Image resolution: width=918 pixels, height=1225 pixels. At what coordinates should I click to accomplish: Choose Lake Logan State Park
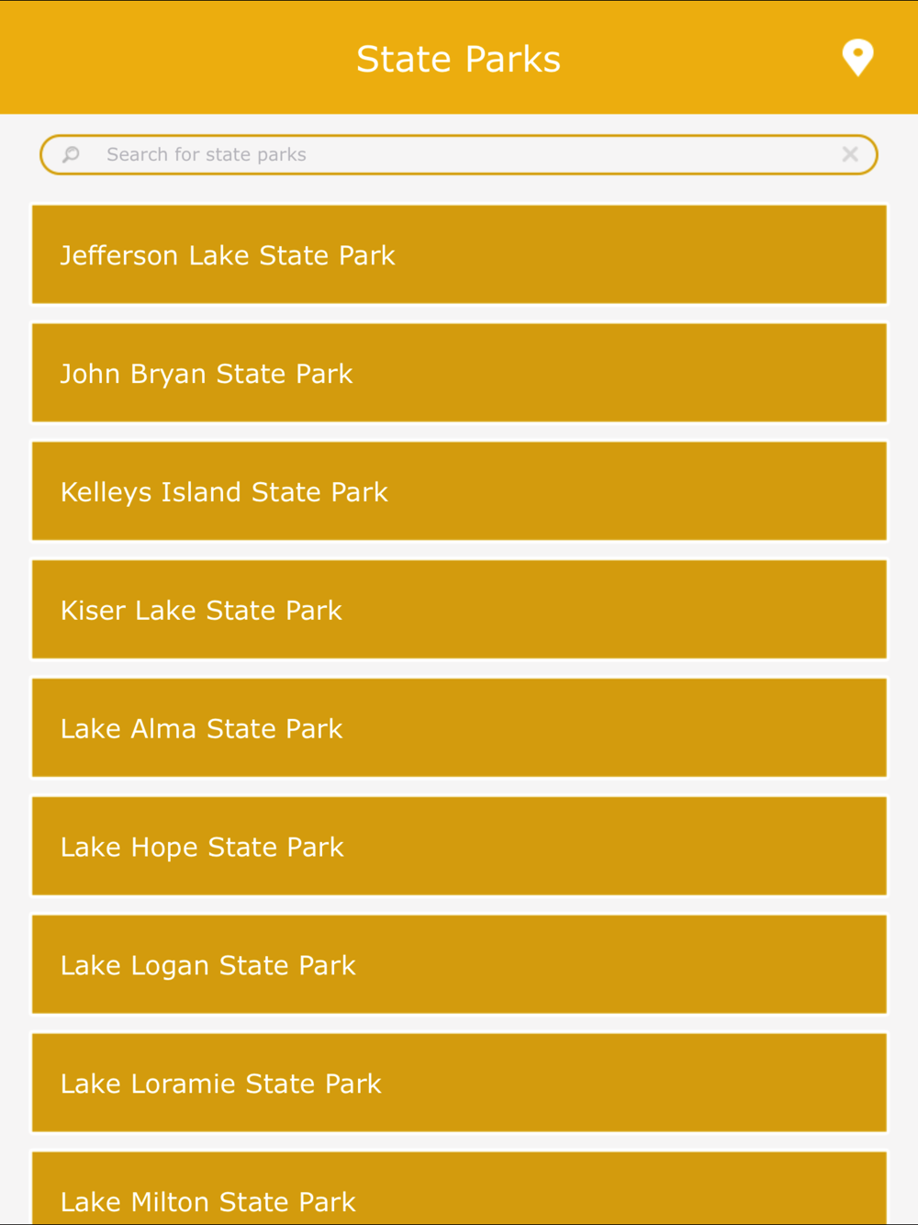(x=459, y=965)
